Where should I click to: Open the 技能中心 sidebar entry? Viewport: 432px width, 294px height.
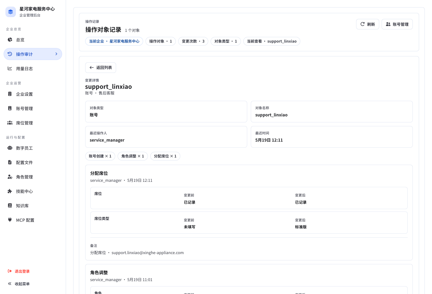(x=33, y=191)
